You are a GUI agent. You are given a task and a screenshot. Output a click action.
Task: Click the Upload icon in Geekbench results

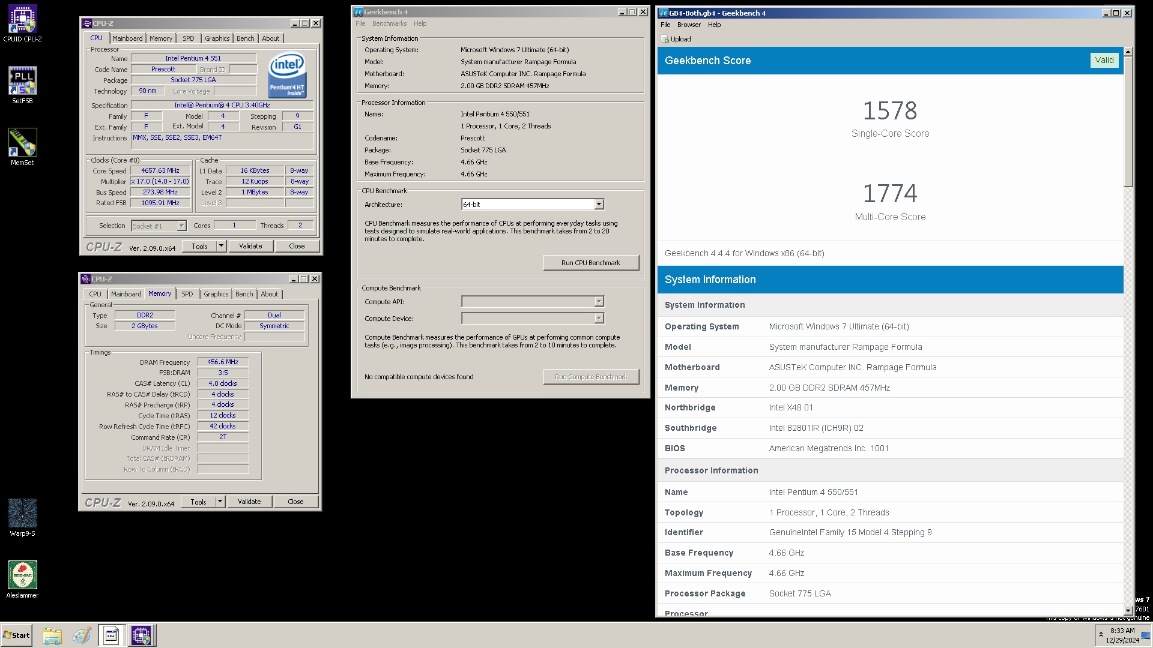click(x=665, y=39)
